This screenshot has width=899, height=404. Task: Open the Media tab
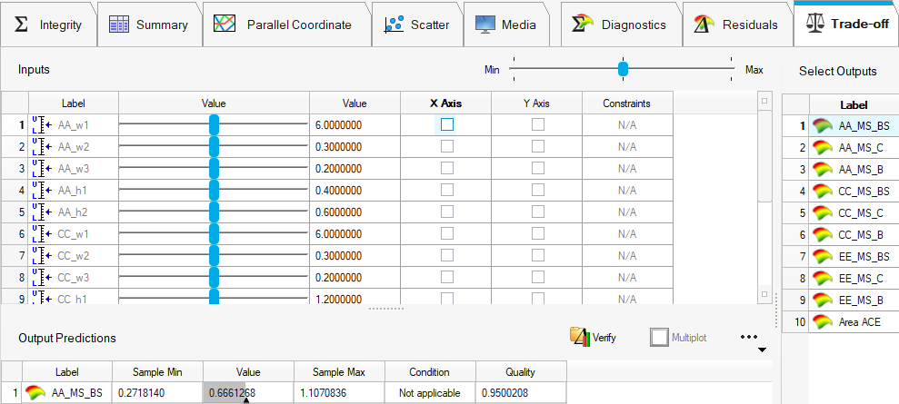point(506,25)
